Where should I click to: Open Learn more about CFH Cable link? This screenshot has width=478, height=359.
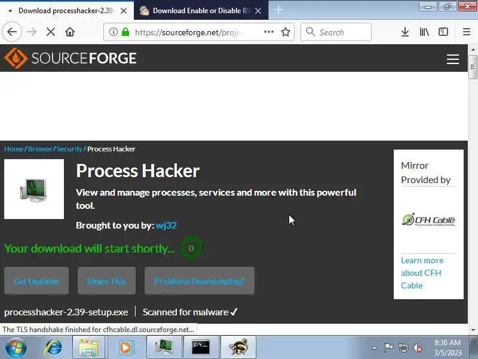coord(422,273)
